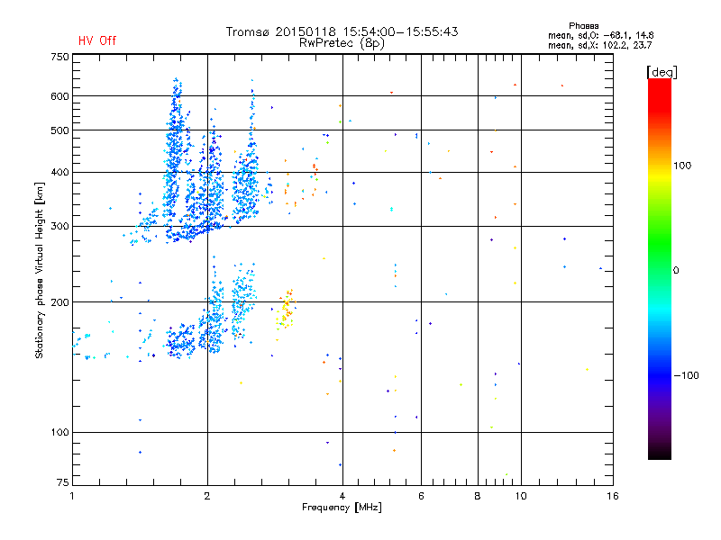
Task: Click y-axis label '100'
Action: pyautogui.click(x=59, y=433)
